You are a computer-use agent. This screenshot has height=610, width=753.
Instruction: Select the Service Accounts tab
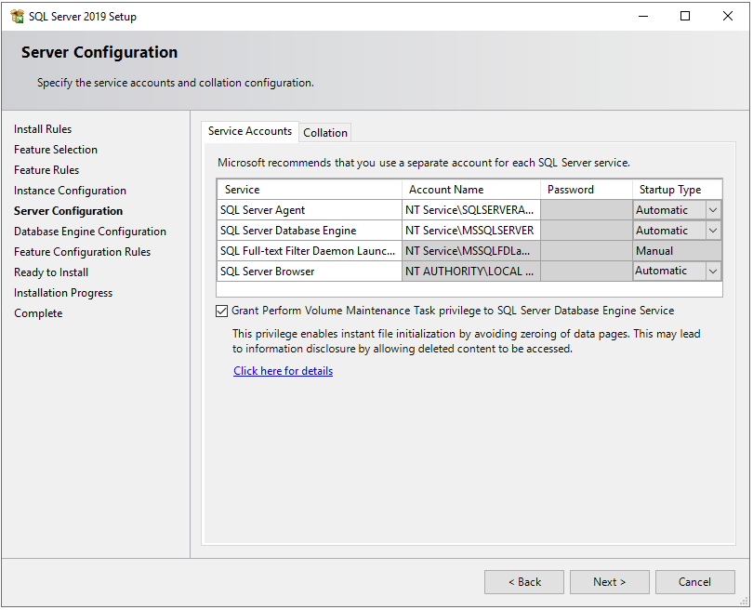click(249, 131)
